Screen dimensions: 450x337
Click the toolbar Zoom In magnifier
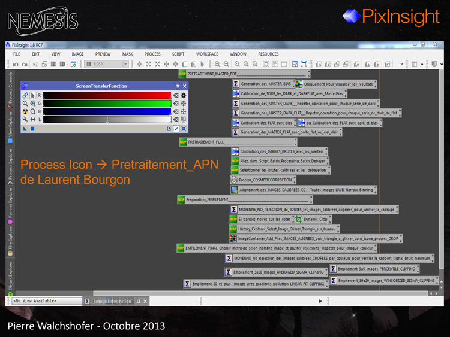(217, 65)
